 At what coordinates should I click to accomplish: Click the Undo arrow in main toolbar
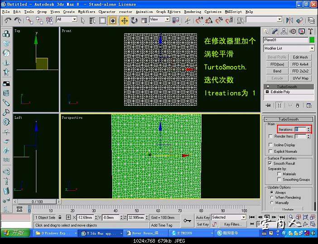pos(8,20)
